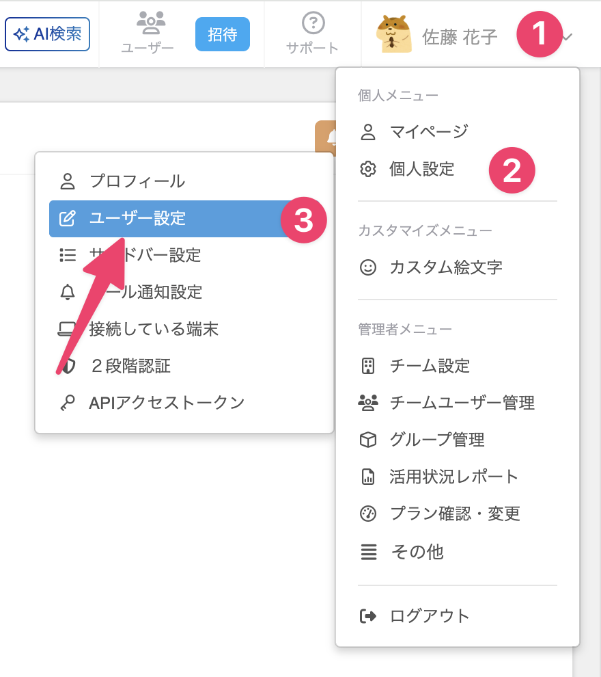Open チーム設定 building icon item
This screenshot has height=677, width=601.
(x=457, y=366)
